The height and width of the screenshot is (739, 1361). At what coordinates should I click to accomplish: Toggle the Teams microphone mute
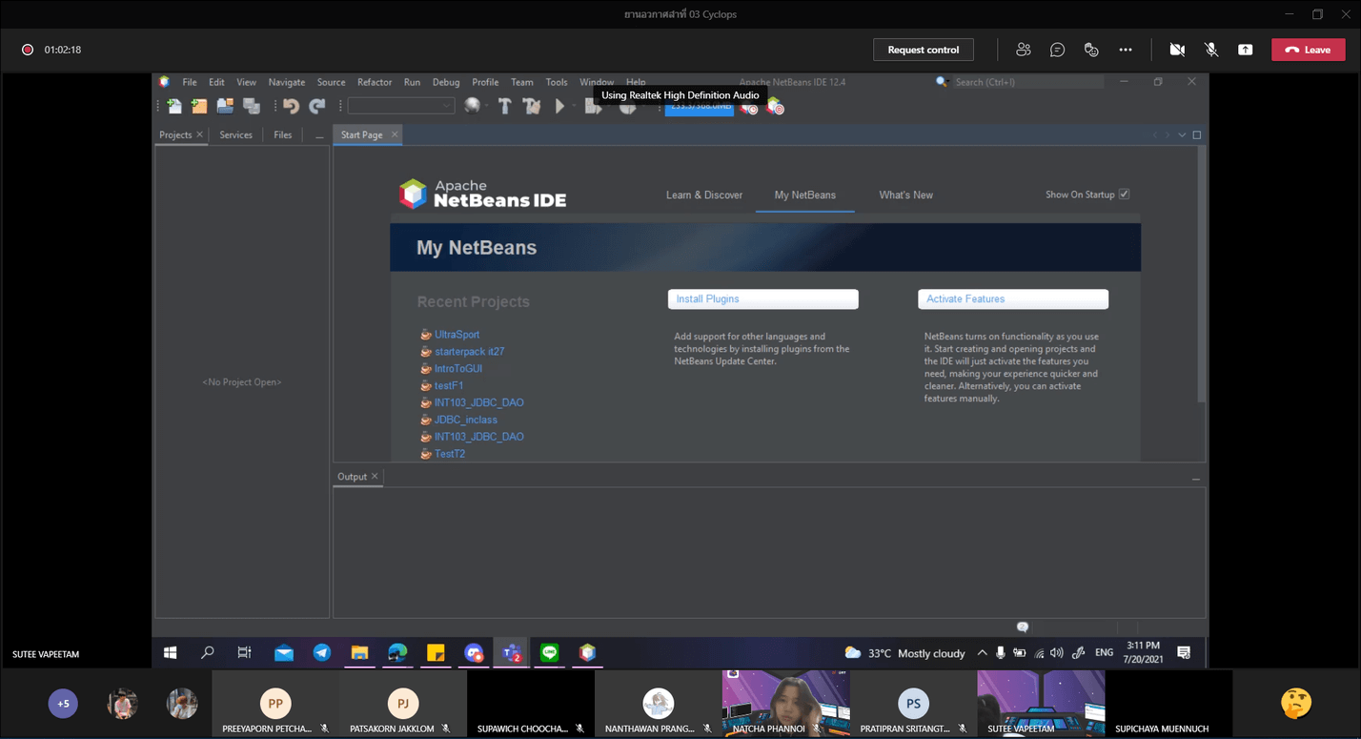point(1211,50)
